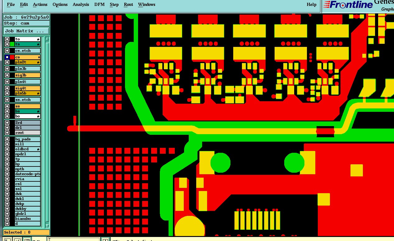Toggle the checkbox for sig3b layer
Image resolution: width=394 pixels, height=241 pixels.
(x=7, y=75)
